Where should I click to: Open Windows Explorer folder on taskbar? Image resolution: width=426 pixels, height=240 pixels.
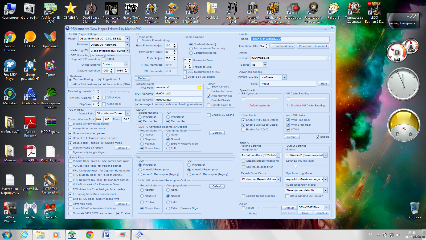pos(40,235)
